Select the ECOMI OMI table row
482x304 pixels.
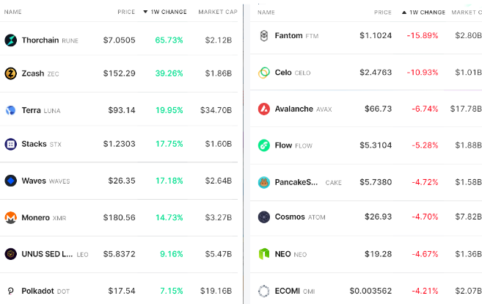coord(367,291)
